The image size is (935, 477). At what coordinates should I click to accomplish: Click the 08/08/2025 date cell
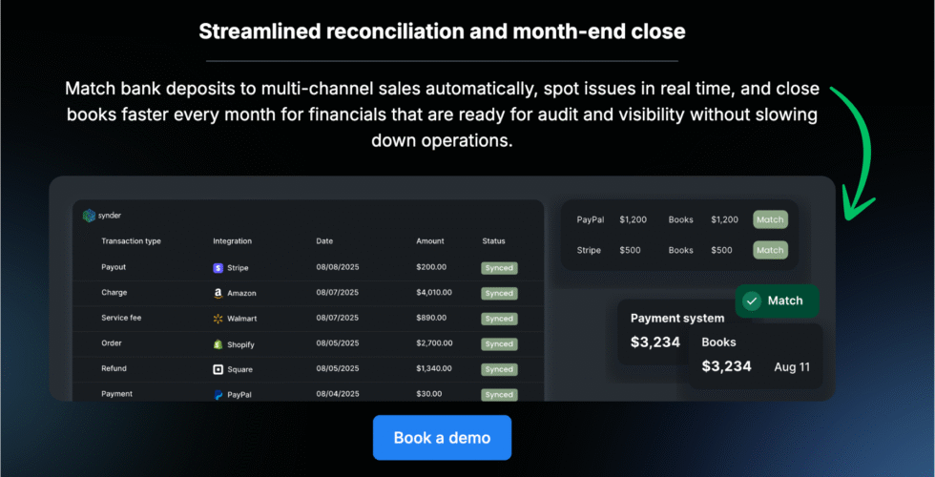338,267
